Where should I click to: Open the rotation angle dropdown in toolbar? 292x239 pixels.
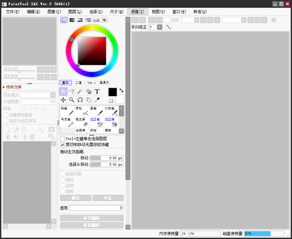[x=244, y=20]
